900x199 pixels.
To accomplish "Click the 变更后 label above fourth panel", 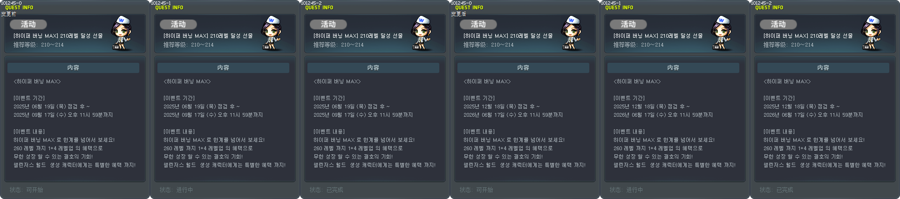I will [458, 14].
